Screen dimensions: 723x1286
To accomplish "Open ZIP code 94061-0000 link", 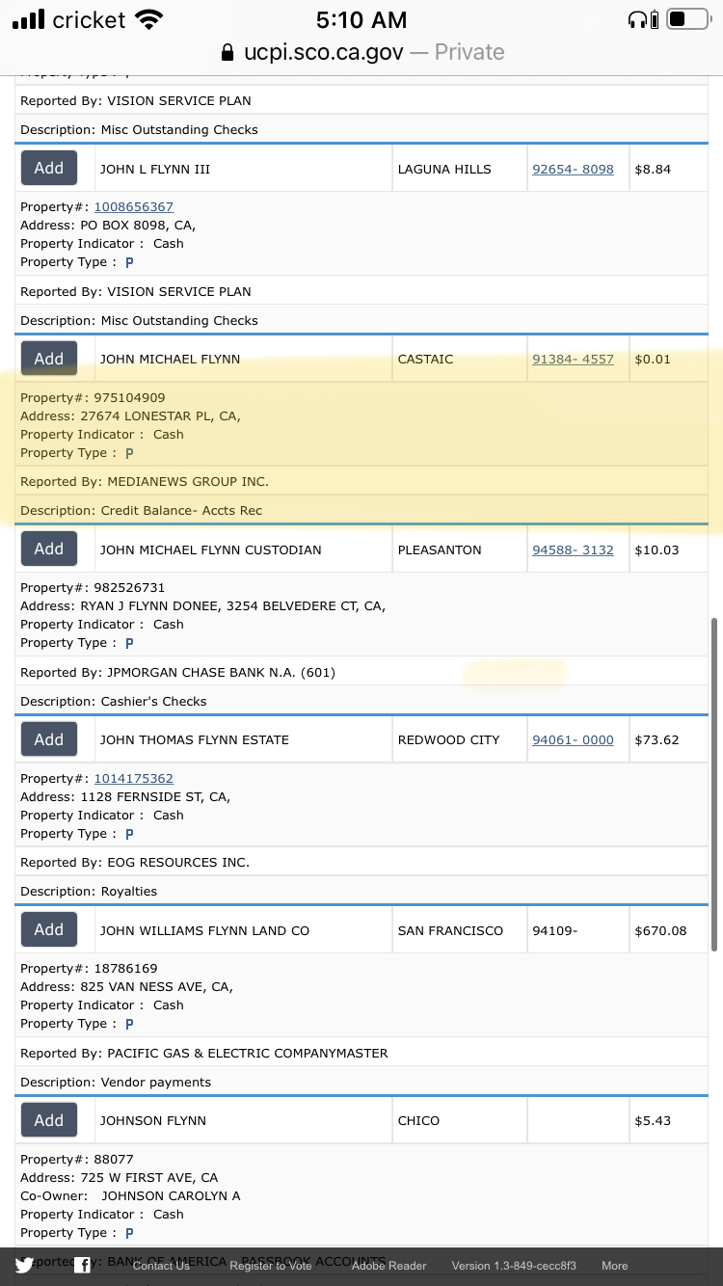I will point(573,740).
